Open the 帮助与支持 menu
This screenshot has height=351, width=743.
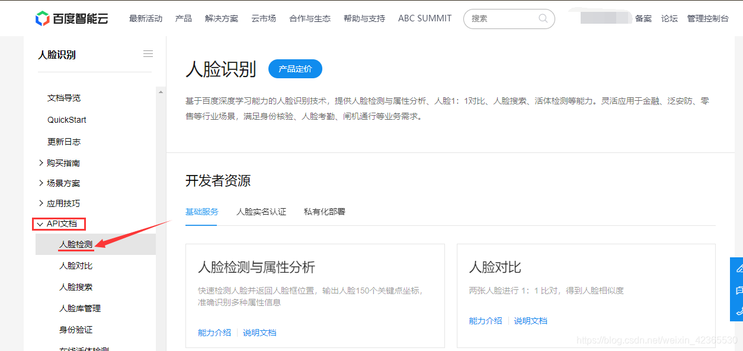tap(364, 18)
